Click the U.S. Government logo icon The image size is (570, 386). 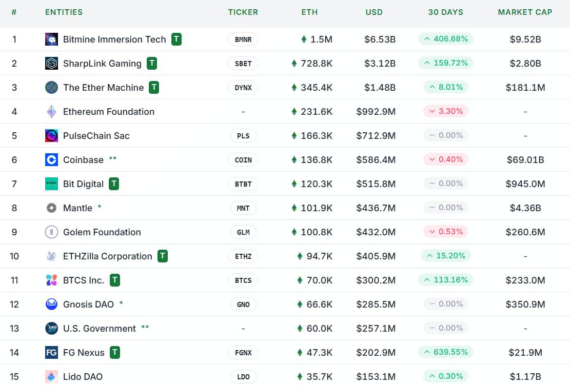pos(51,328)
